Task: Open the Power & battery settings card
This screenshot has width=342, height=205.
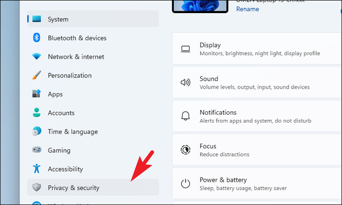Action: tap(257, 183)
